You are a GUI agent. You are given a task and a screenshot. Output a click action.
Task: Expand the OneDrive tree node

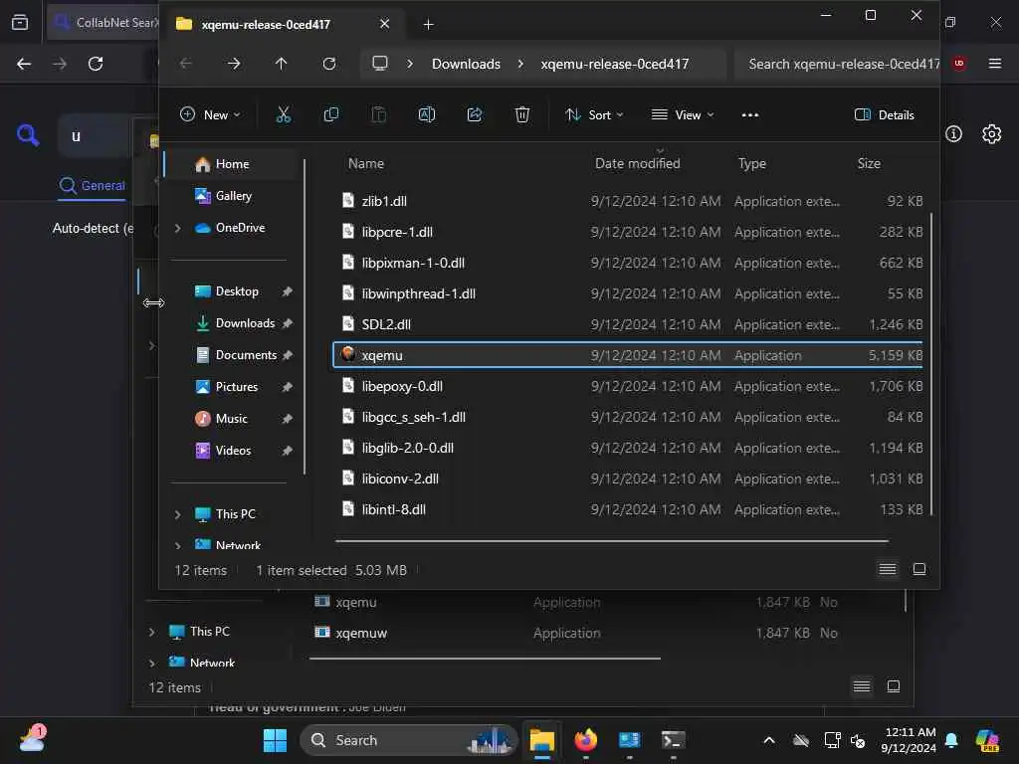click(x=177, y=228)
